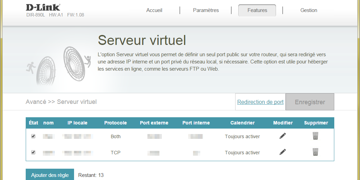Click the Protocole column header

pos(116,123)
